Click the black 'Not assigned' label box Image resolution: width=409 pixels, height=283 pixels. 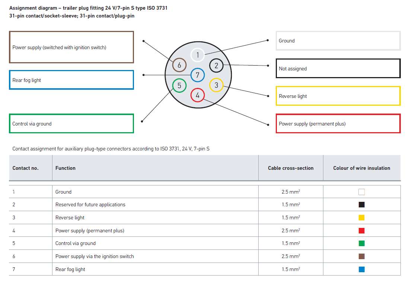pos(338,69)
